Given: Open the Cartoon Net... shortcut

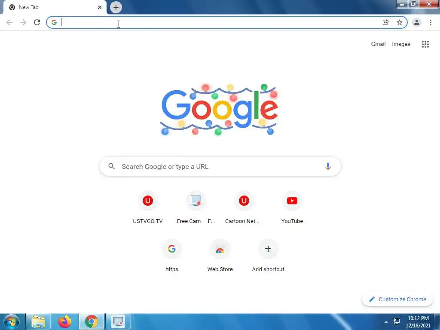Looking at the screenshot, I should (244, 208).
